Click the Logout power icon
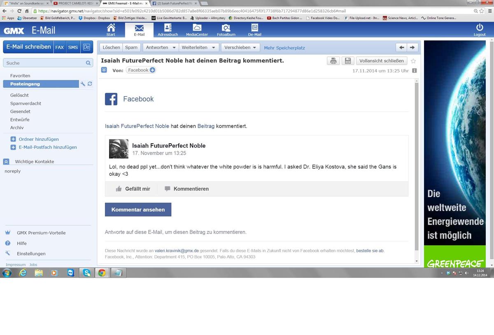Screen dimensions: 494x335 click(x=480, y=28)
